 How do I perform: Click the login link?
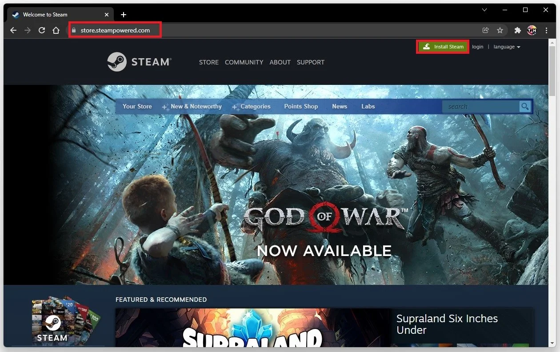[478, 47]
